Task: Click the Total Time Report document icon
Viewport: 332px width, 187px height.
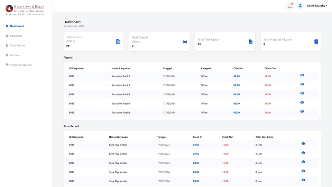Action: [251, 42]
